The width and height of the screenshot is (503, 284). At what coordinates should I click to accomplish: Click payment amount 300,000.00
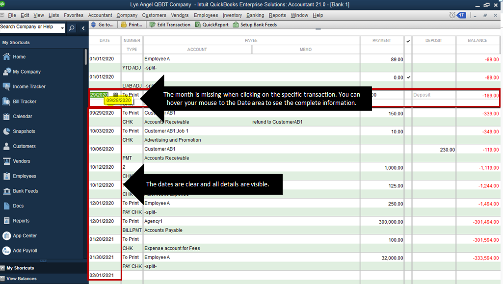coord(391,222)
